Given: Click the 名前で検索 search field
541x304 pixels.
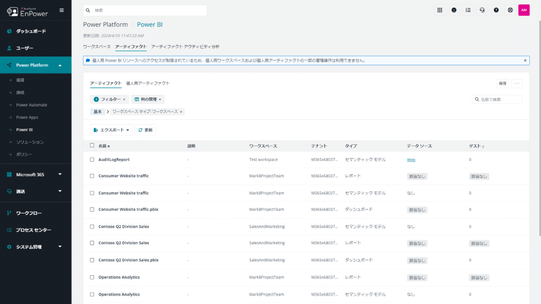Looking at the screenshot, I should pos(497,99).
